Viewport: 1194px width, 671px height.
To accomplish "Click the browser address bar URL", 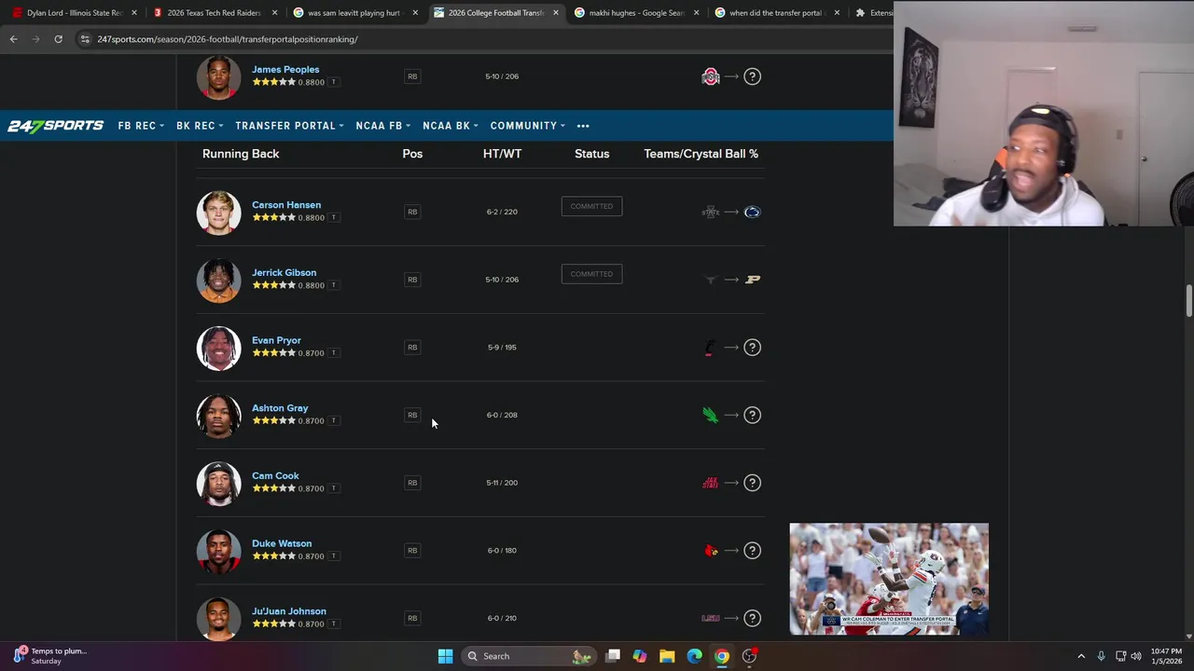I will [x=228, y=39].
